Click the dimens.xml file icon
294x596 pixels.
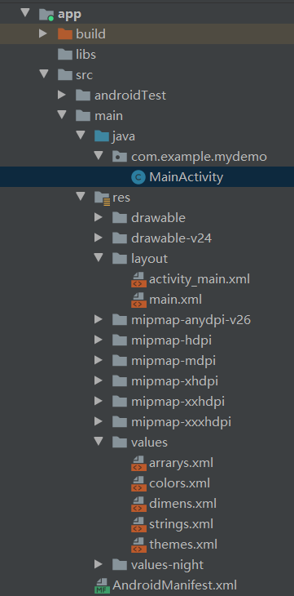coord(138,504)
